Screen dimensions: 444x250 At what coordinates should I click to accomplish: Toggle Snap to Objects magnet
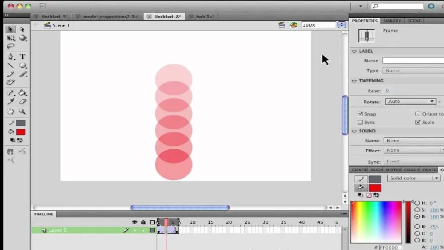click(10, 152)
